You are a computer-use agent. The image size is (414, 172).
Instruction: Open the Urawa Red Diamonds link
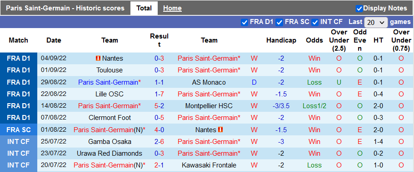pyautogui.click(x=110, y=153)
